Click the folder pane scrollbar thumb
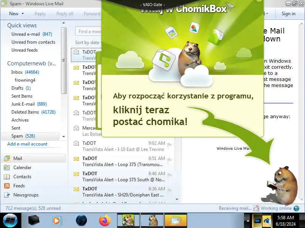Viewport: 305px width, 228px height. point(64,60)
